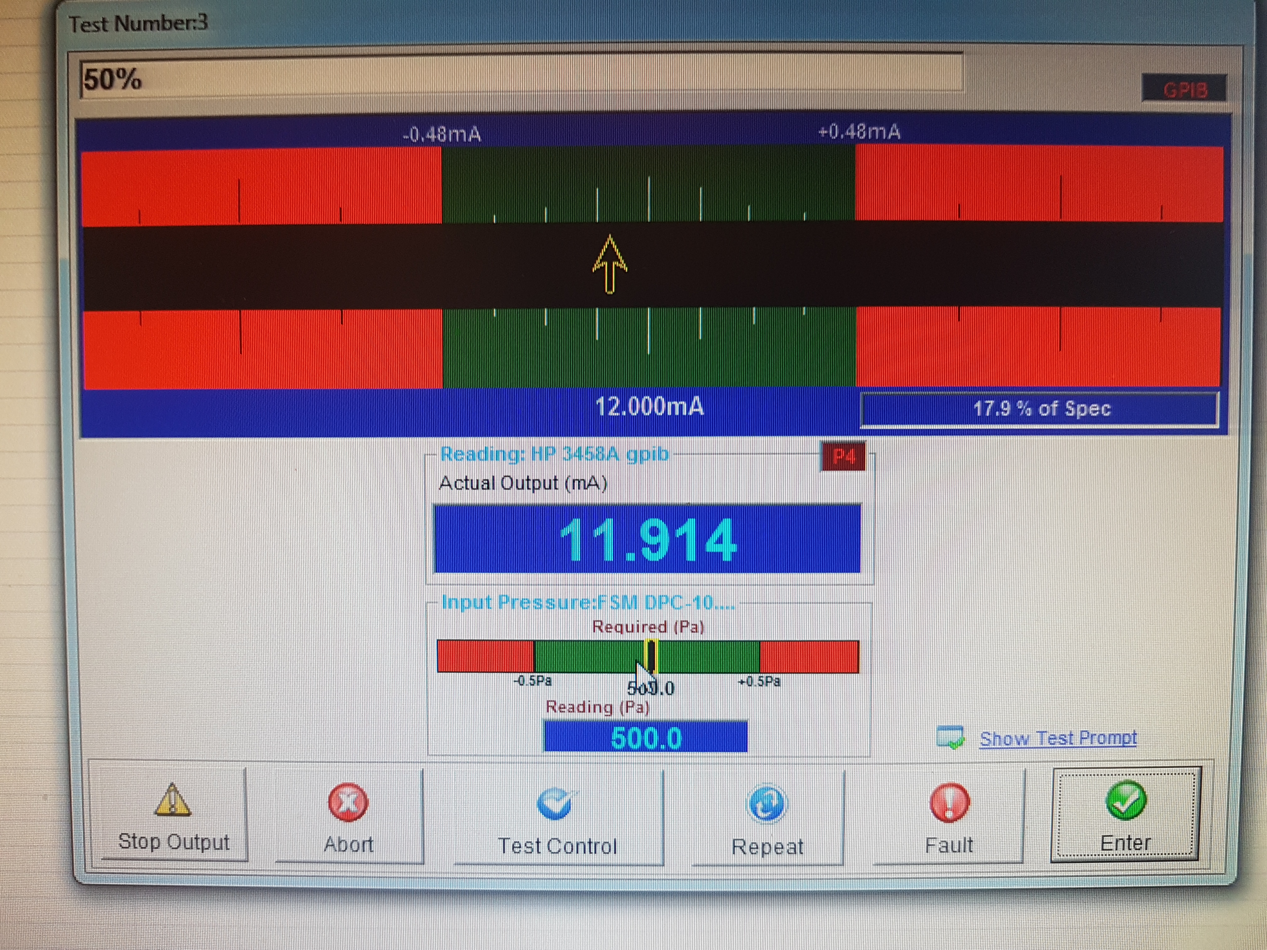Image resolution: width=1267 pixels, height=950 pixels.
Task: Click the 12.000mA target value
Action: coord(649,407)
